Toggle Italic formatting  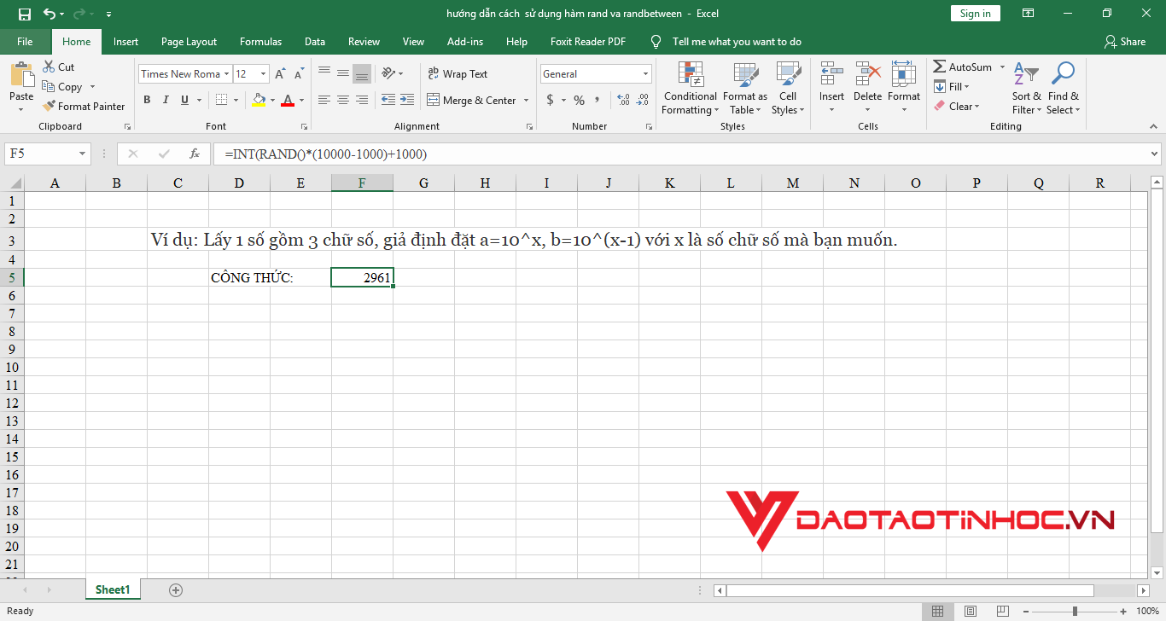coord(166,101)
